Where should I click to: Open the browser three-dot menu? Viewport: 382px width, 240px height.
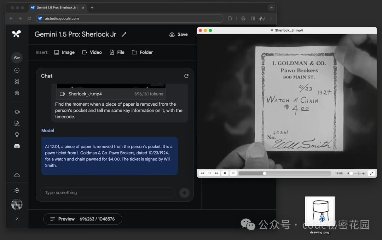tap(271, 18)
